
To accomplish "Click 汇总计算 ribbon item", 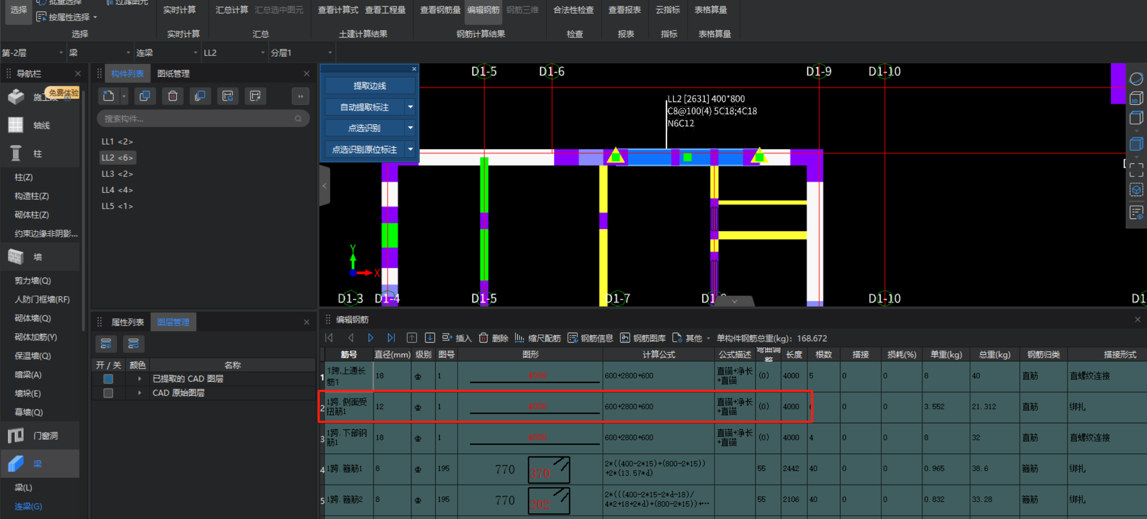I will pyautogui.click(x=232, y=10).
